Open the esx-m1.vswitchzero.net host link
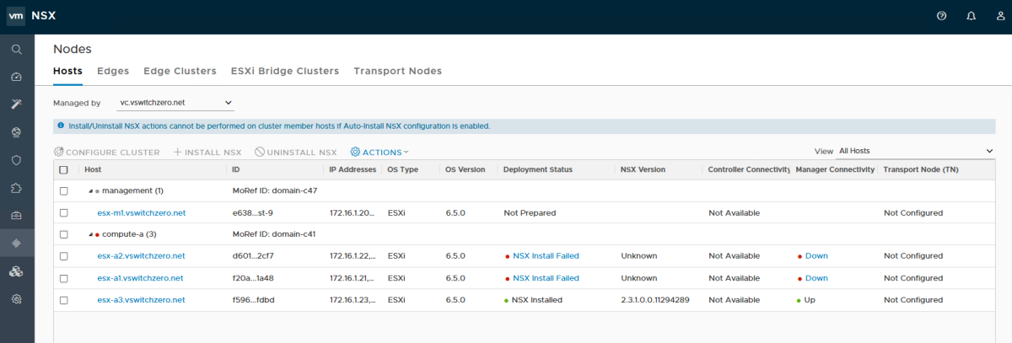This screenshot has height=343, width=1012. tap(141, 213)
